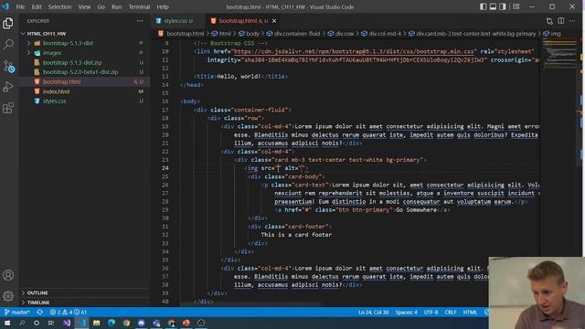Open the Go menu

[101, 6]
